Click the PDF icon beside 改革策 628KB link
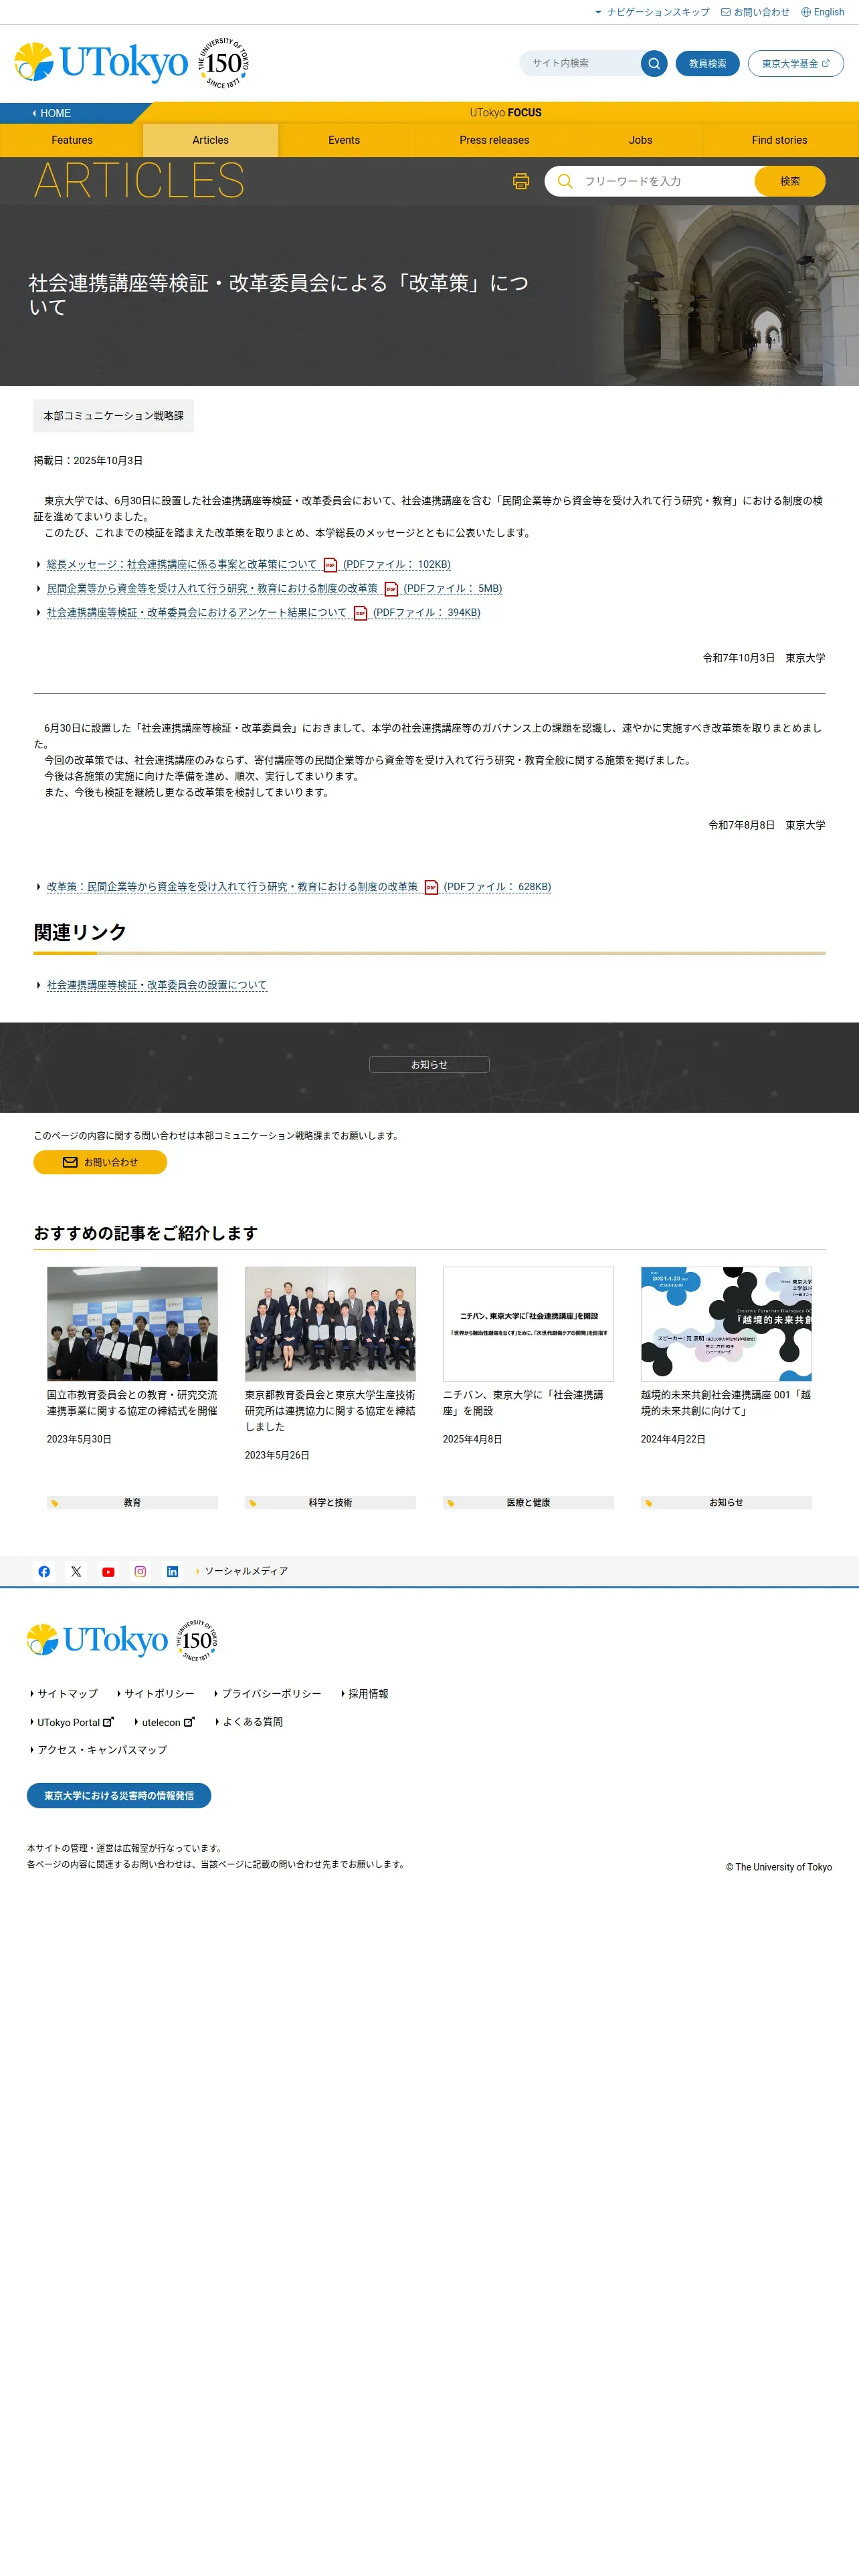Viewport: 859px width, 2576px height. [x=431, y=887]
